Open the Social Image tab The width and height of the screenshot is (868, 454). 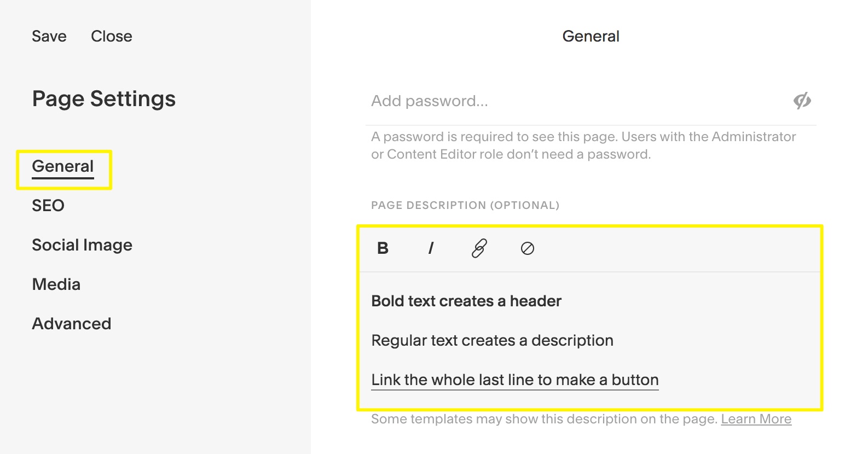pos(82,245)
